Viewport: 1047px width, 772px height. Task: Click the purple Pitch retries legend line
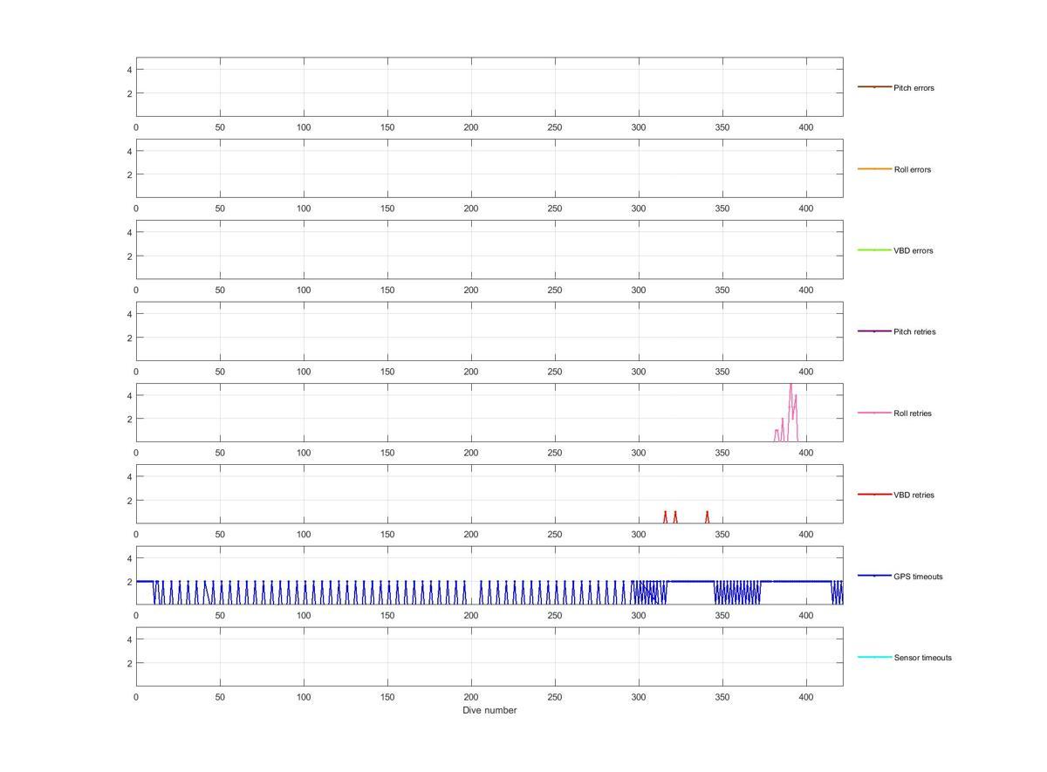click(x=874, y=331)
